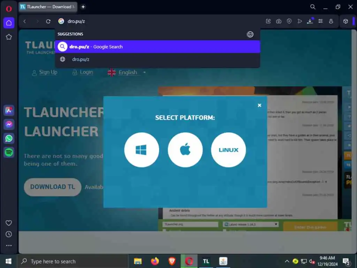The image size is (357, 268).
Task: Open the clock showing 9:46 AM
Action: click(x=327, y=261)
